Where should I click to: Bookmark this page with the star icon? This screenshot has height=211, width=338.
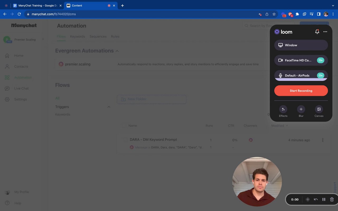[x=274, y=14]
